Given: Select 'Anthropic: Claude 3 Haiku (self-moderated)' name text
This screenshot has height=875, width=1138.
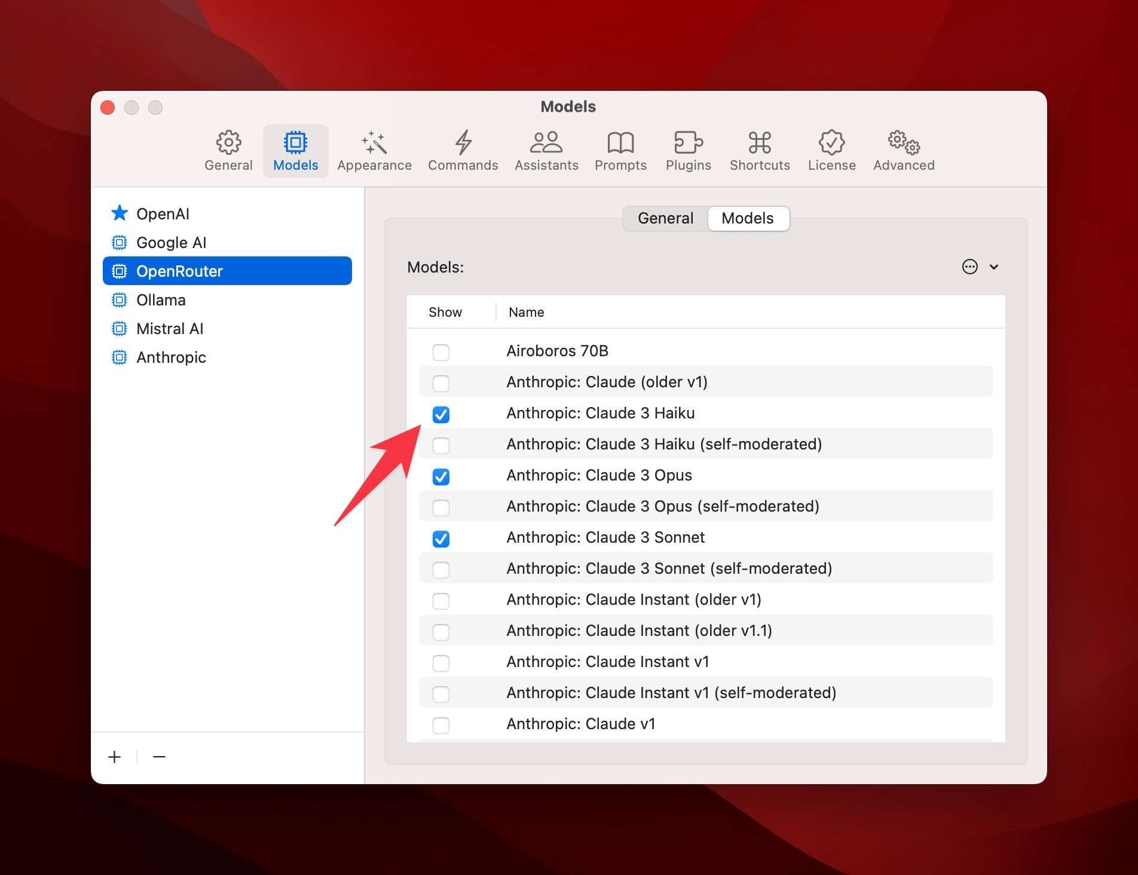Looking at the screenshot, I should tap(664, 444).
